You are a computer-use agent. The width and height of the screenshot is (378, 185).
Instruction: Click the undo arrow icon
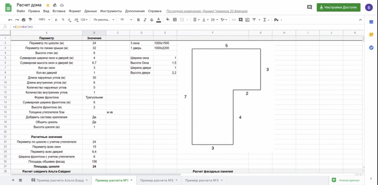[10, 20]
